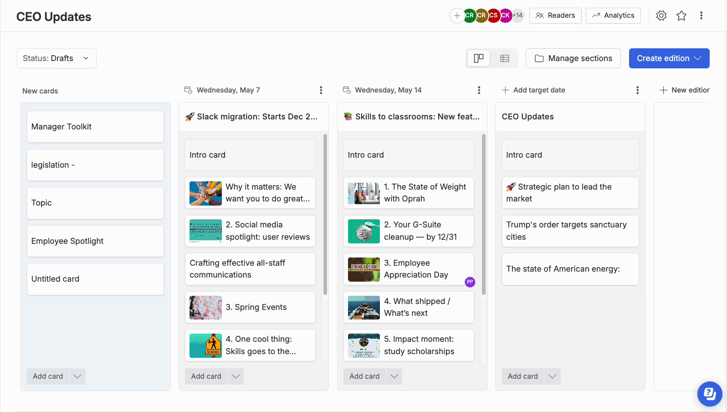Image resolution: width=727 pixels, height=412 pixels.
Task: Open the Skills to classrooms edition title
Action: [412, 117]
